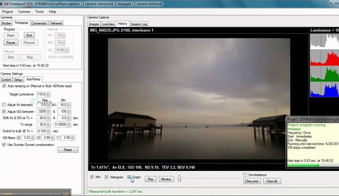Click the history frame slider handle
This screenshot has height=196, width=339.
click(179, 179)
